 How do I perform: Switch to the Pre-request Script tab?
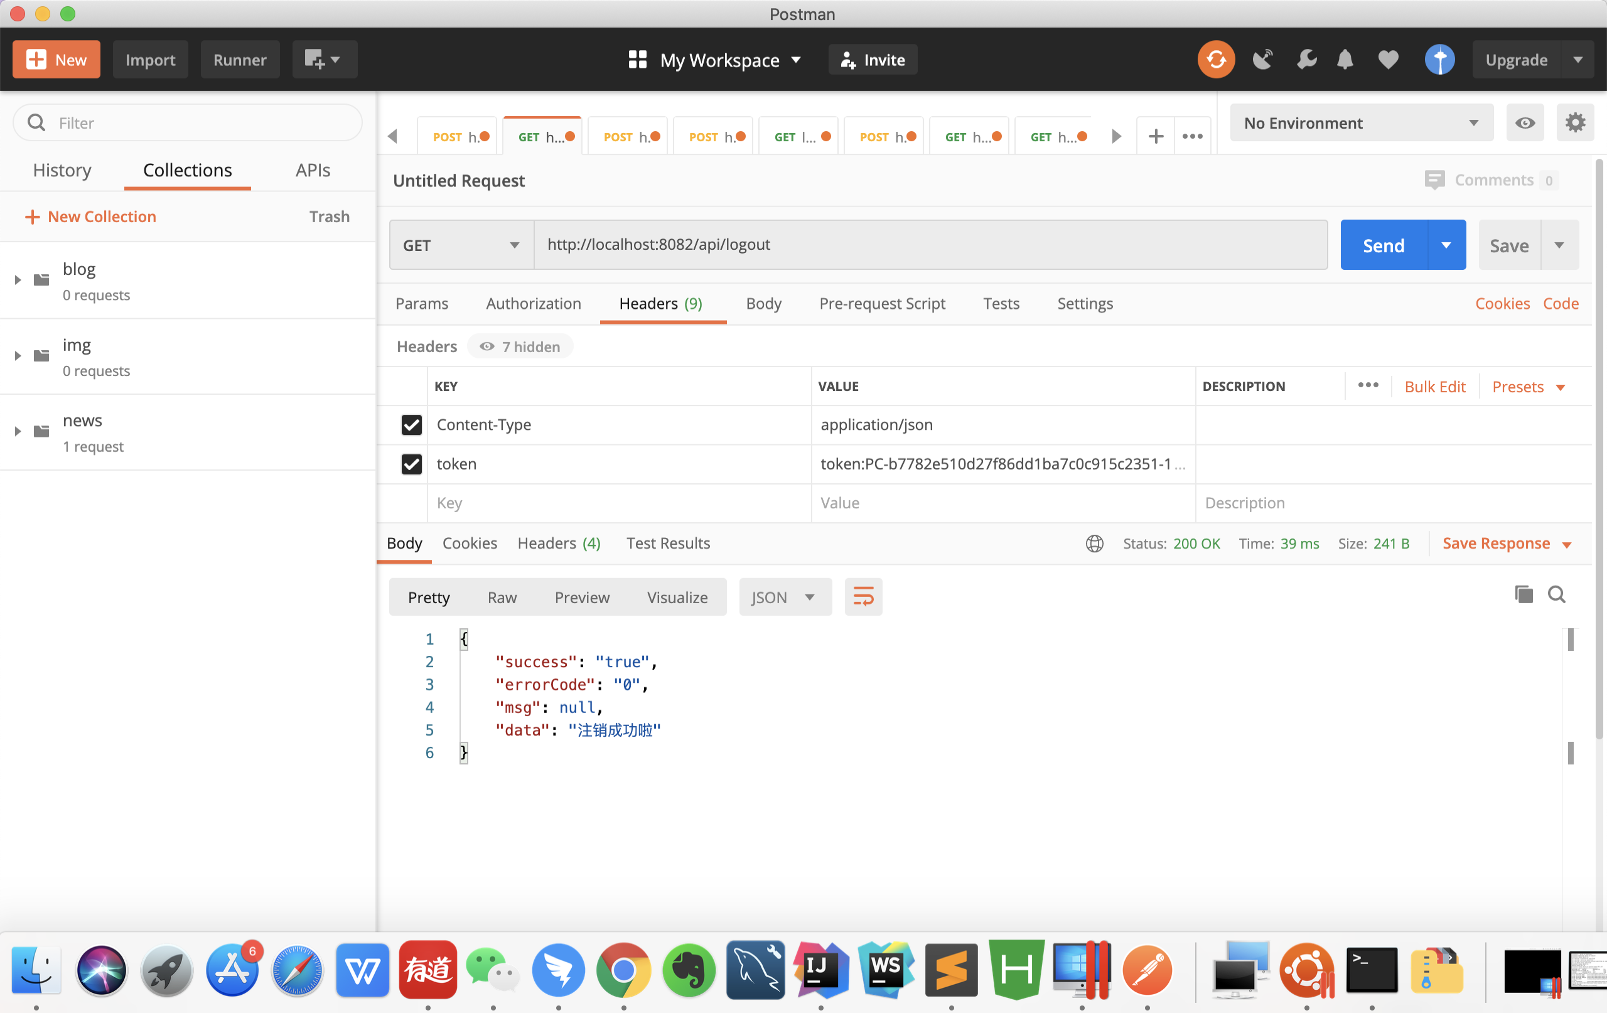(881, 304)
